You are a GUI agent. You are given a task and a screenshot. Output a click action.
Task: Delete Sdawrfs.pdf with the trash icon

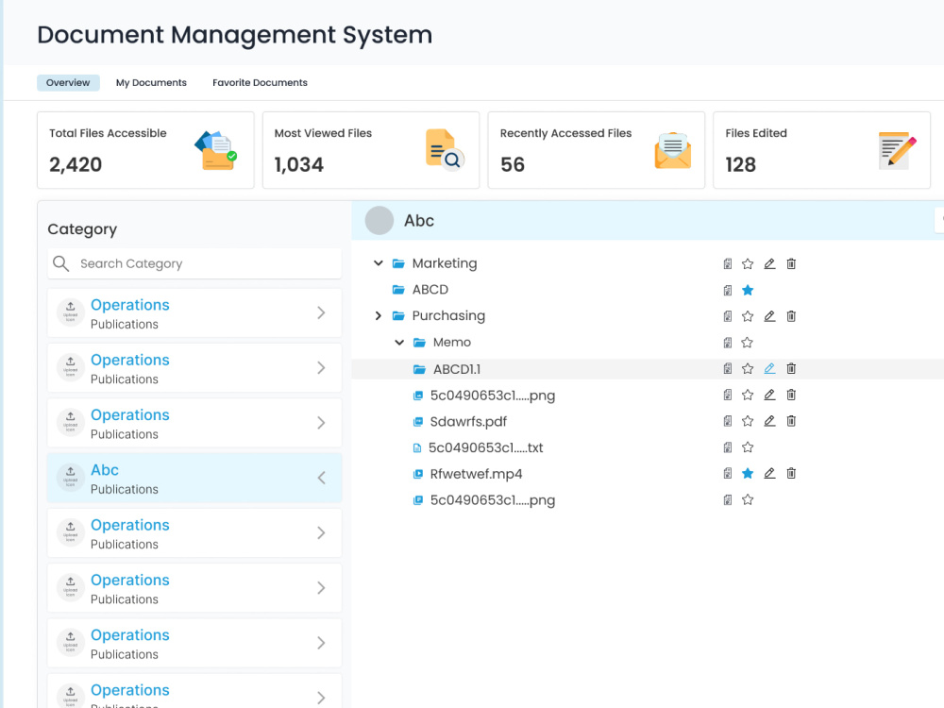click(791, 421)
